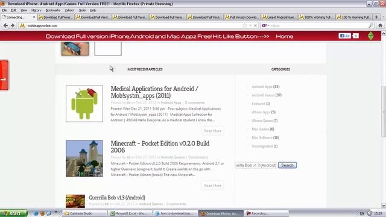Open Guerrilla Bob v1.3 (Android) title
Screen dimensions: 386x217
click(x=117, y=198)
